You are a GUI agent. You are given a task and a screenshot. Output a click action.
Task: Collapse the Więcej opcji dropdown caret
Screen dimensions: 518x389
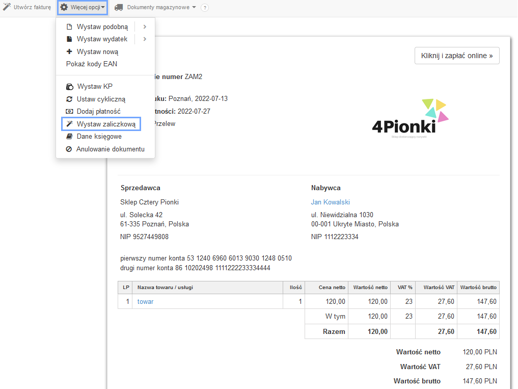(x=103, y=7)
